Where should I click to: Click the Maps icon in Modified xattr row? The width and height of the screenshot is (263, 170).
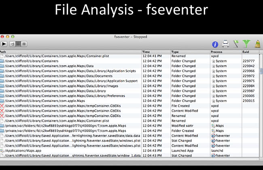213,126
